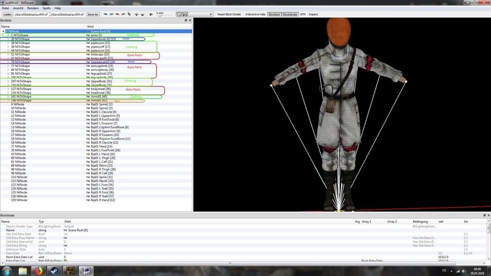Toggle the Blockliste panel button
Screen dimensions: 491x276
click(274, 14)
